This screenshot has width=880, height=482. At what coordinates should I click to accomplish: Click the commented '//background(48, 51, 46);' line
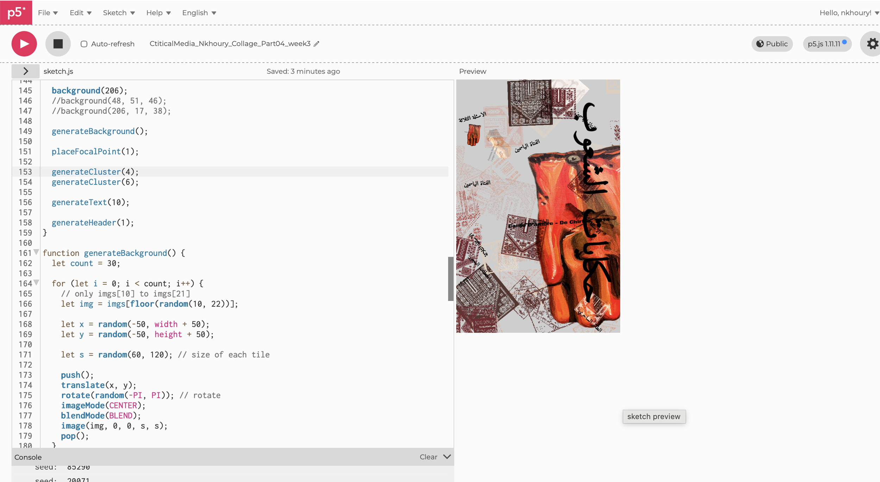coord(109,101)
